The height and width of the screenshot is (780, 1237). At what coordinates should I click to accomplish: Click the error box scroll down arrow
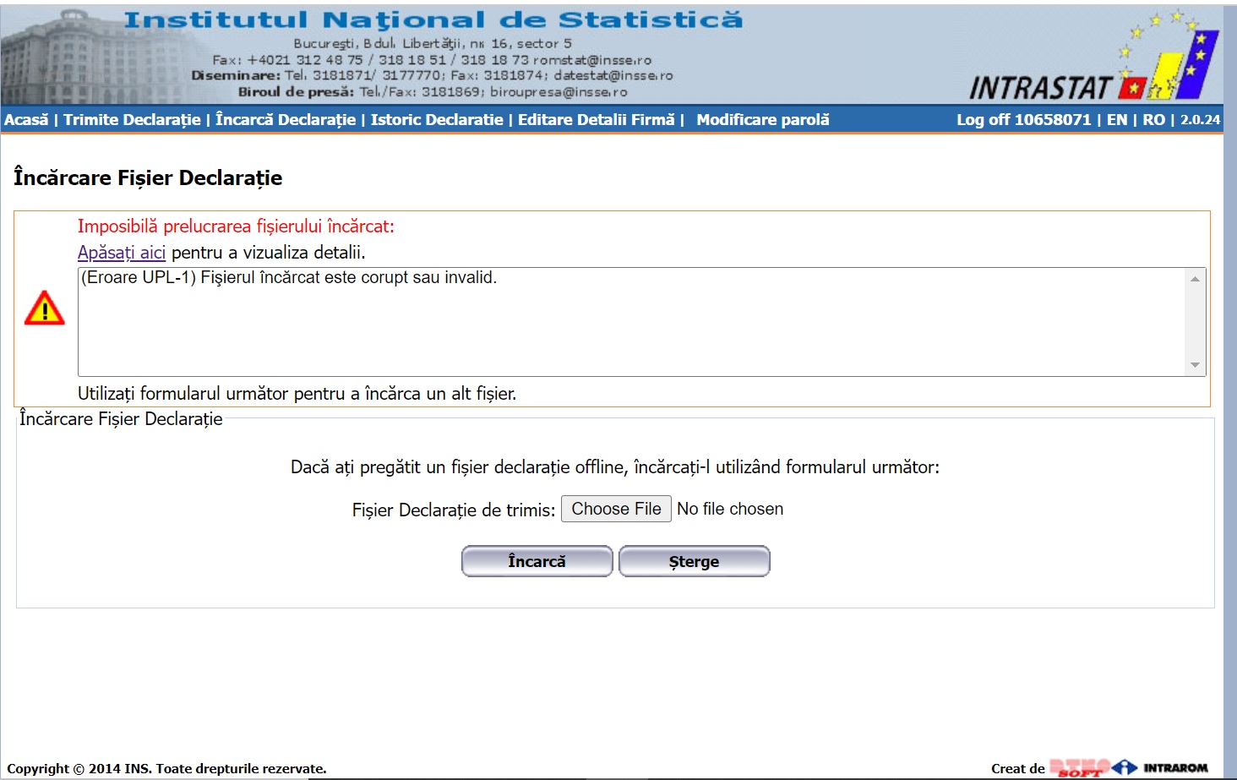pos(1195,365)
